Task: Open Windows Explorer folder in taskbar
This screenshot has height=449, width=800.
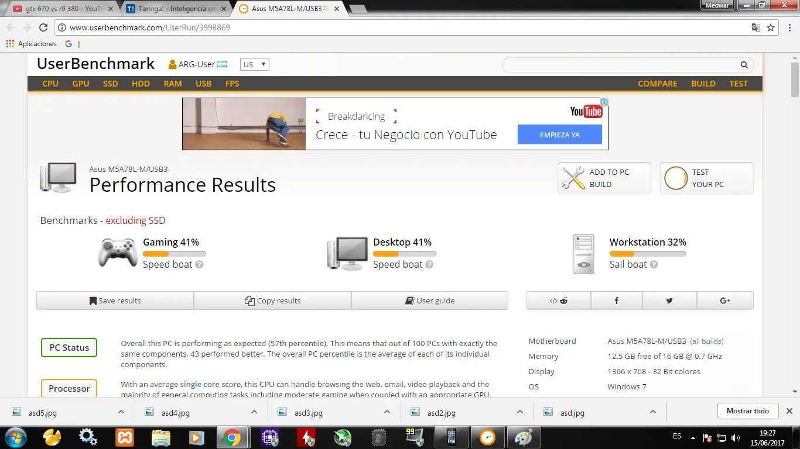Action: click(160, 437)
